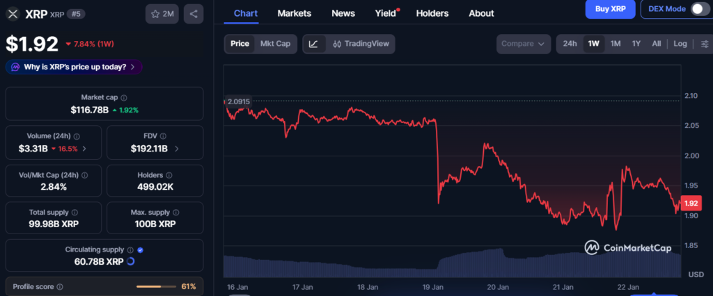Click the Market cap info icon
Image resolution: width=713 pixels, height=296 pixels.
point(124,98)
